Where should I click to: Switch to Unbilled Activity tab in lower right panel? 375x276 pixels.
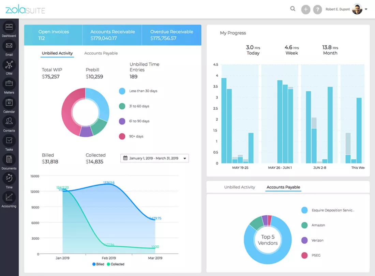240,187
